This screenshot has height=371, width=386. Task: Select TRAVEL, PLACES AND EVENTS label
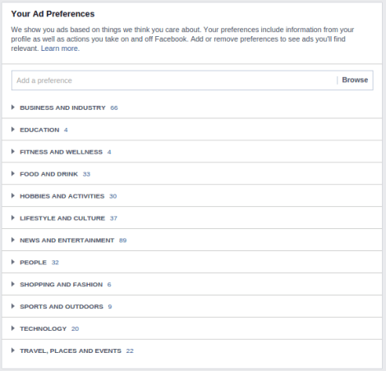pos(71,351)
